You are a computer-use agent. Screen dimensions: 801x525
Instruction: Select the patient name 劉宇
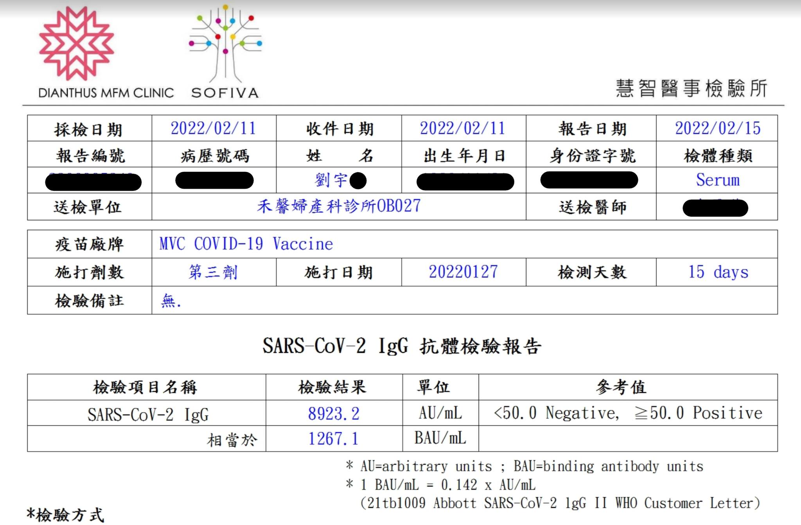pyautogui.click(x=331, y=180)
